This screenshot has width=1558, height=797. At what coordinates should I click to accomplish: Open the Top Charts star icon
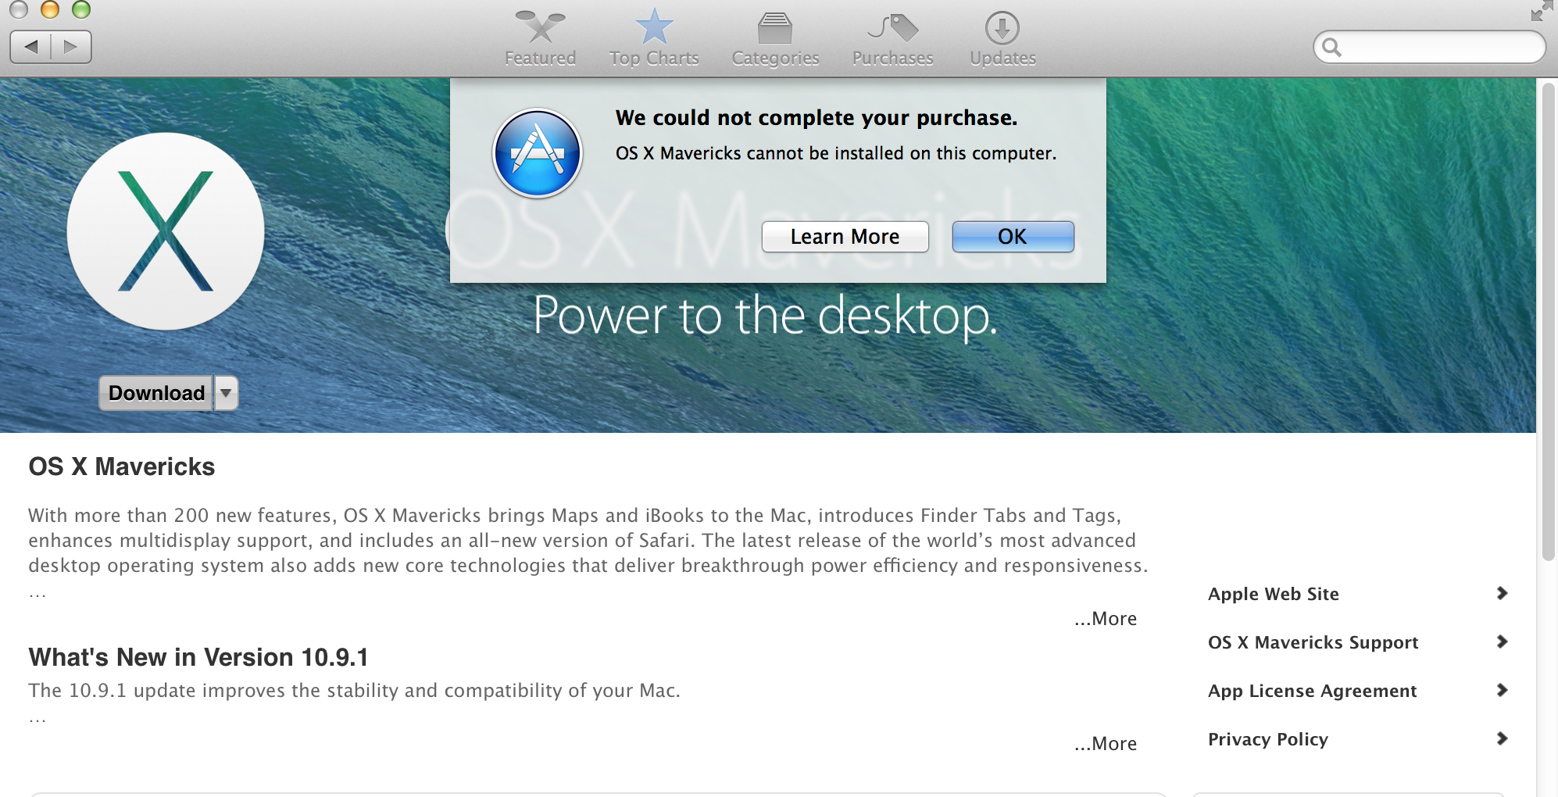click(654, 27)
